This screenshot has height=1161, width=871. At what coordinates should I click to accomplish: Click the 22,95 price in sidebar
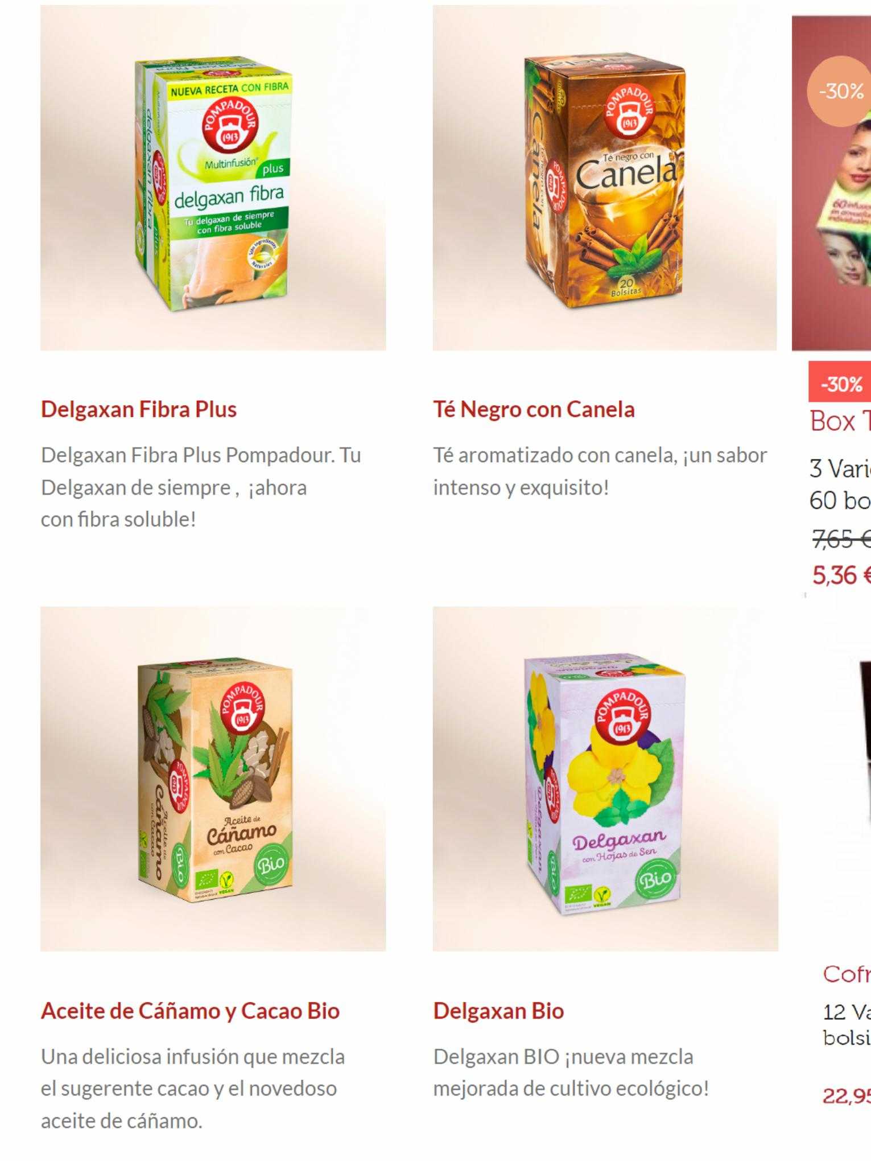847,1096
